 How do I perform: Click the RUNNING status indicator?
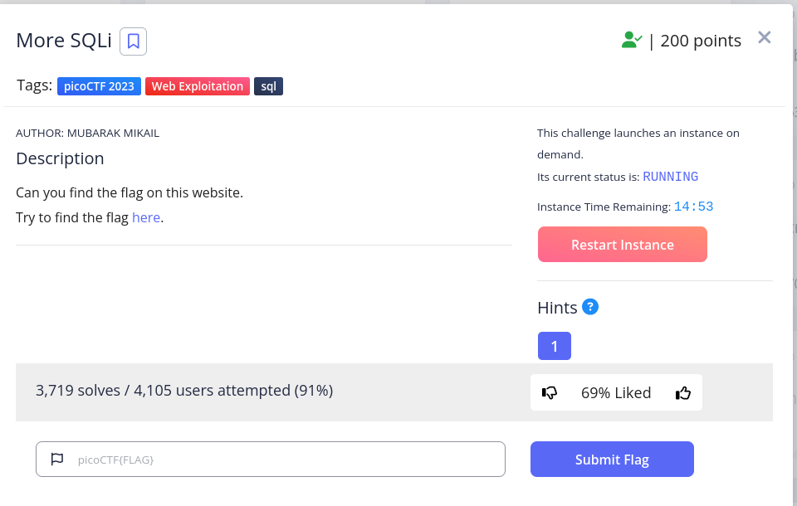[x=670, y=176]
